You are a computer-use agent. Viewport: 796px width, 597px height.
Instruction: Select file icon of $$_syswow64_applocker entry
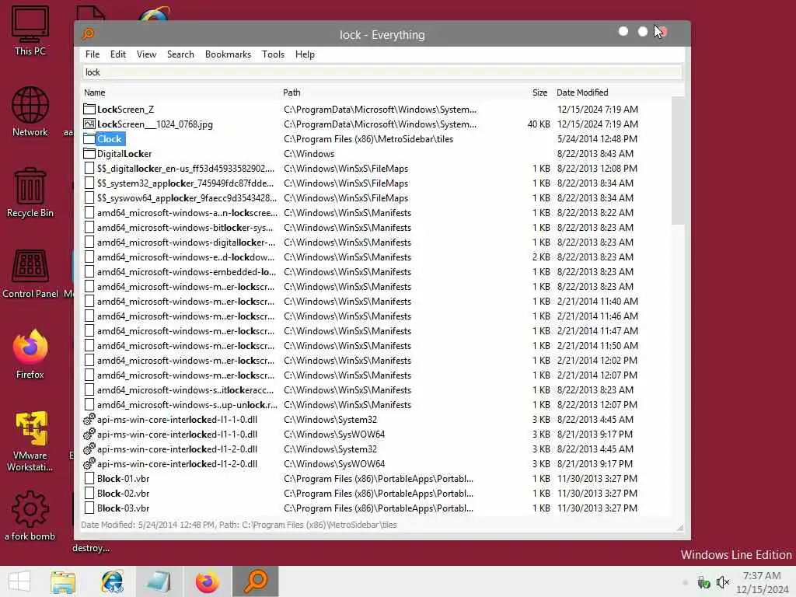89,197
